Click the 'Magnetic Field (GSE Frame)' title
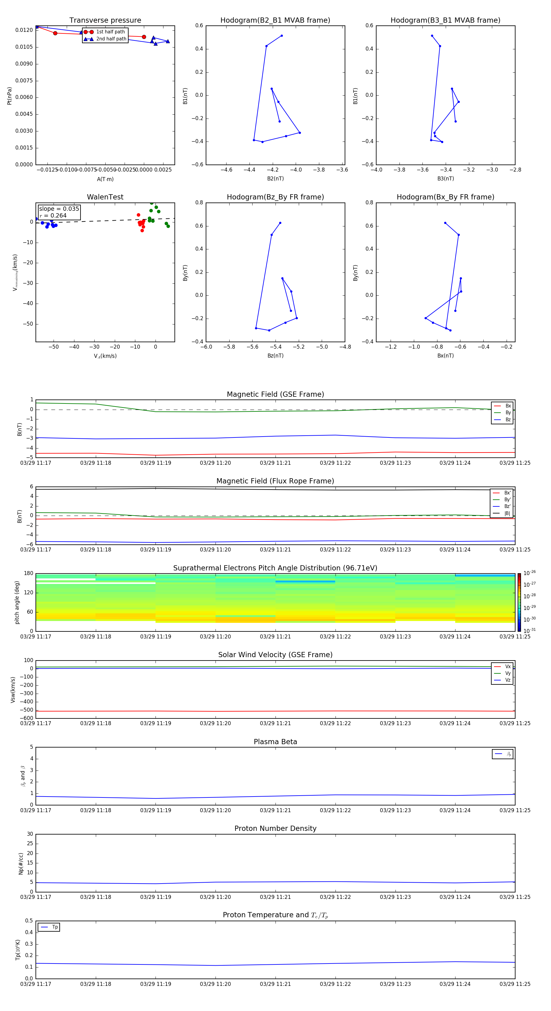This screenshot has height=1011, width=551. tap(275, 394)
